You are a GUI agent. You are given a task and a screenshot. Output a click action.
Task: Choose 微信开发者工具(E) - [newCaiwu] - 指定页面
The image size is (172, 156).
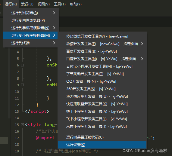tap(102, 44)
